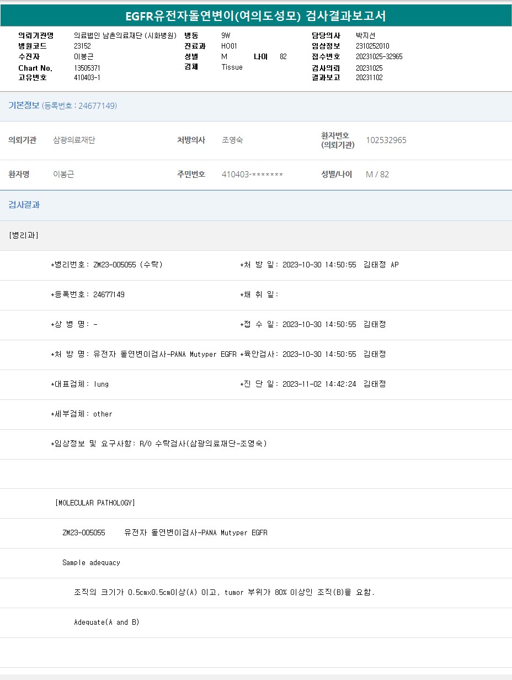
Task: Click the [MOLECULAR PATHOLOGY] heading
Action: [95, 503]
